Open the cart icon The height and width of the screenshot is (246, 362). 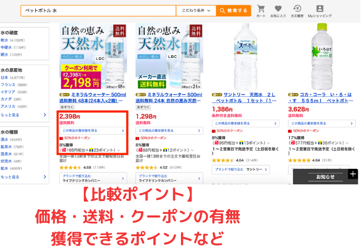coord(261,11)
